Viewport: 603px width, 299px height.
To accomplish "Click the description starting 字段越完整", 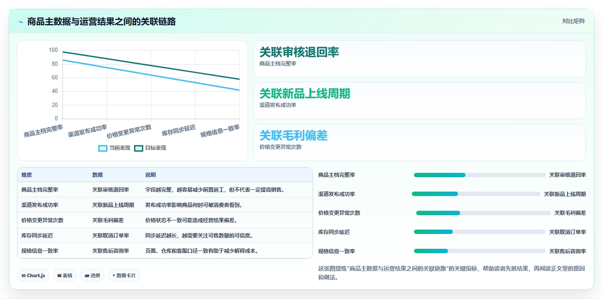I will (215, 190).
